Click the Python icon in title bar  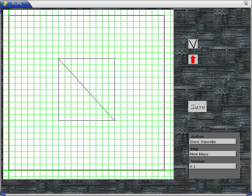tap(6, 4)
